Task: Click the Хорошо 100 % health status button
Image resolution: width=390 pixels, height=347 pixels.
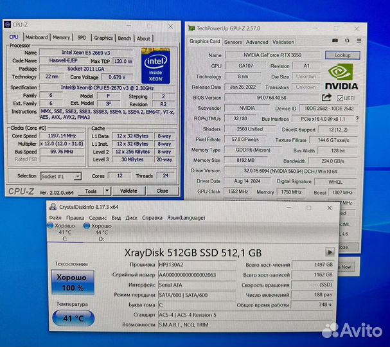Action: pos(73,283)
